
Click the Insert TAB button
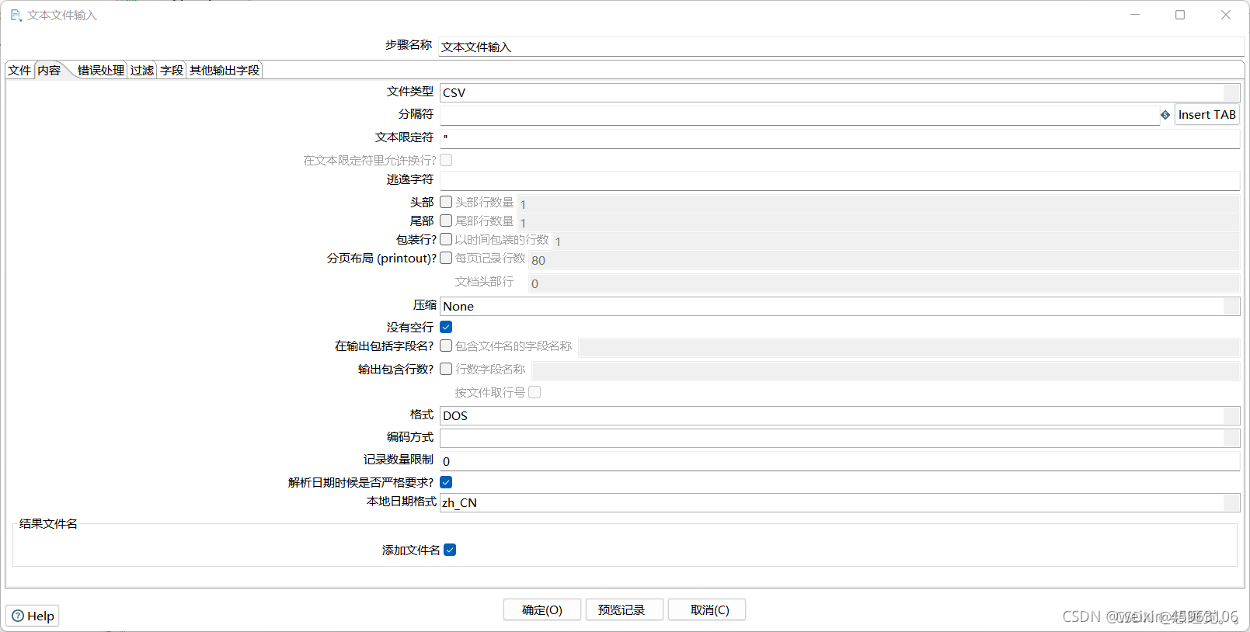coord(1206,115)
